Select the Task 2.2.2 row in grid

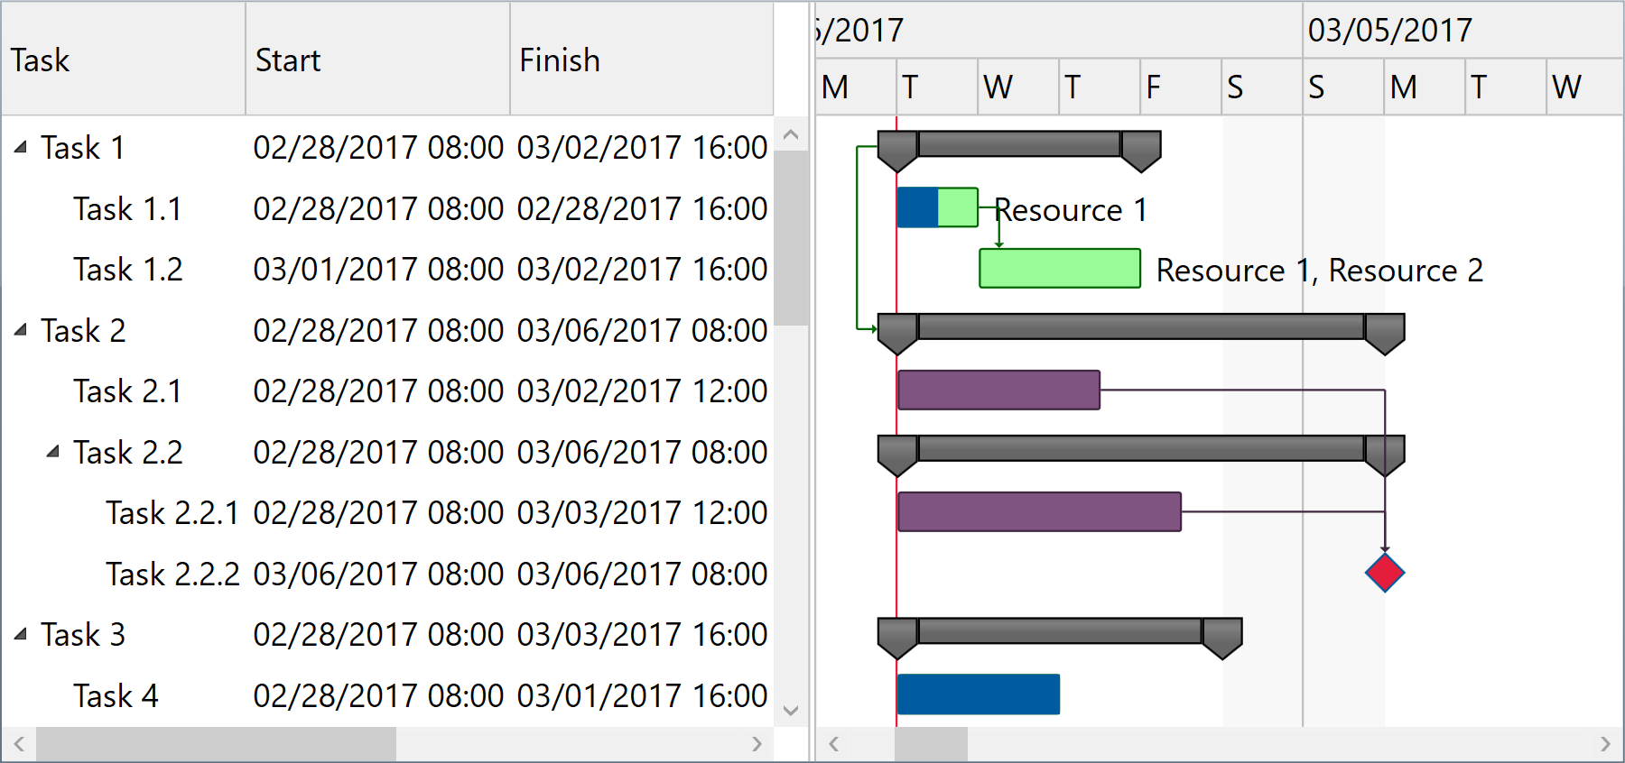point(172,574)
